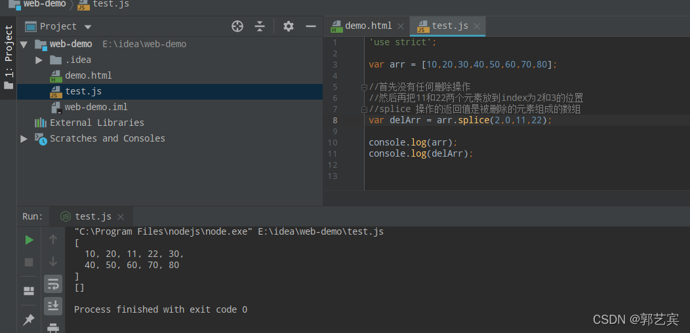This screenshot has height=333, width=690.
Task: Click web-demo breadcrumb in navigation bar
Action: tap(38, 5)
